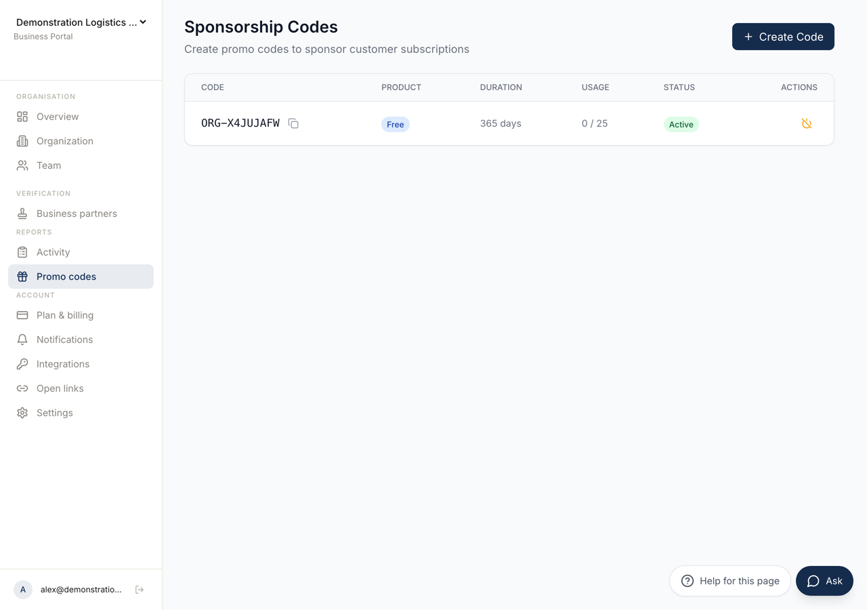The height and width of the screenshot is (610, 867).
Task: Click the Ask chat bubble icon
Action: [x=813, y=581]
